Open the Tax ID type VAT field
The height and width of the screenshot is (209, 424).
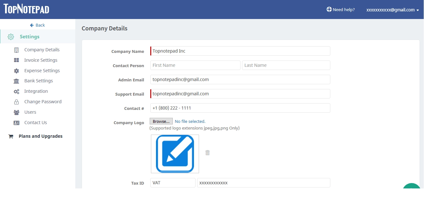(173, 183)
